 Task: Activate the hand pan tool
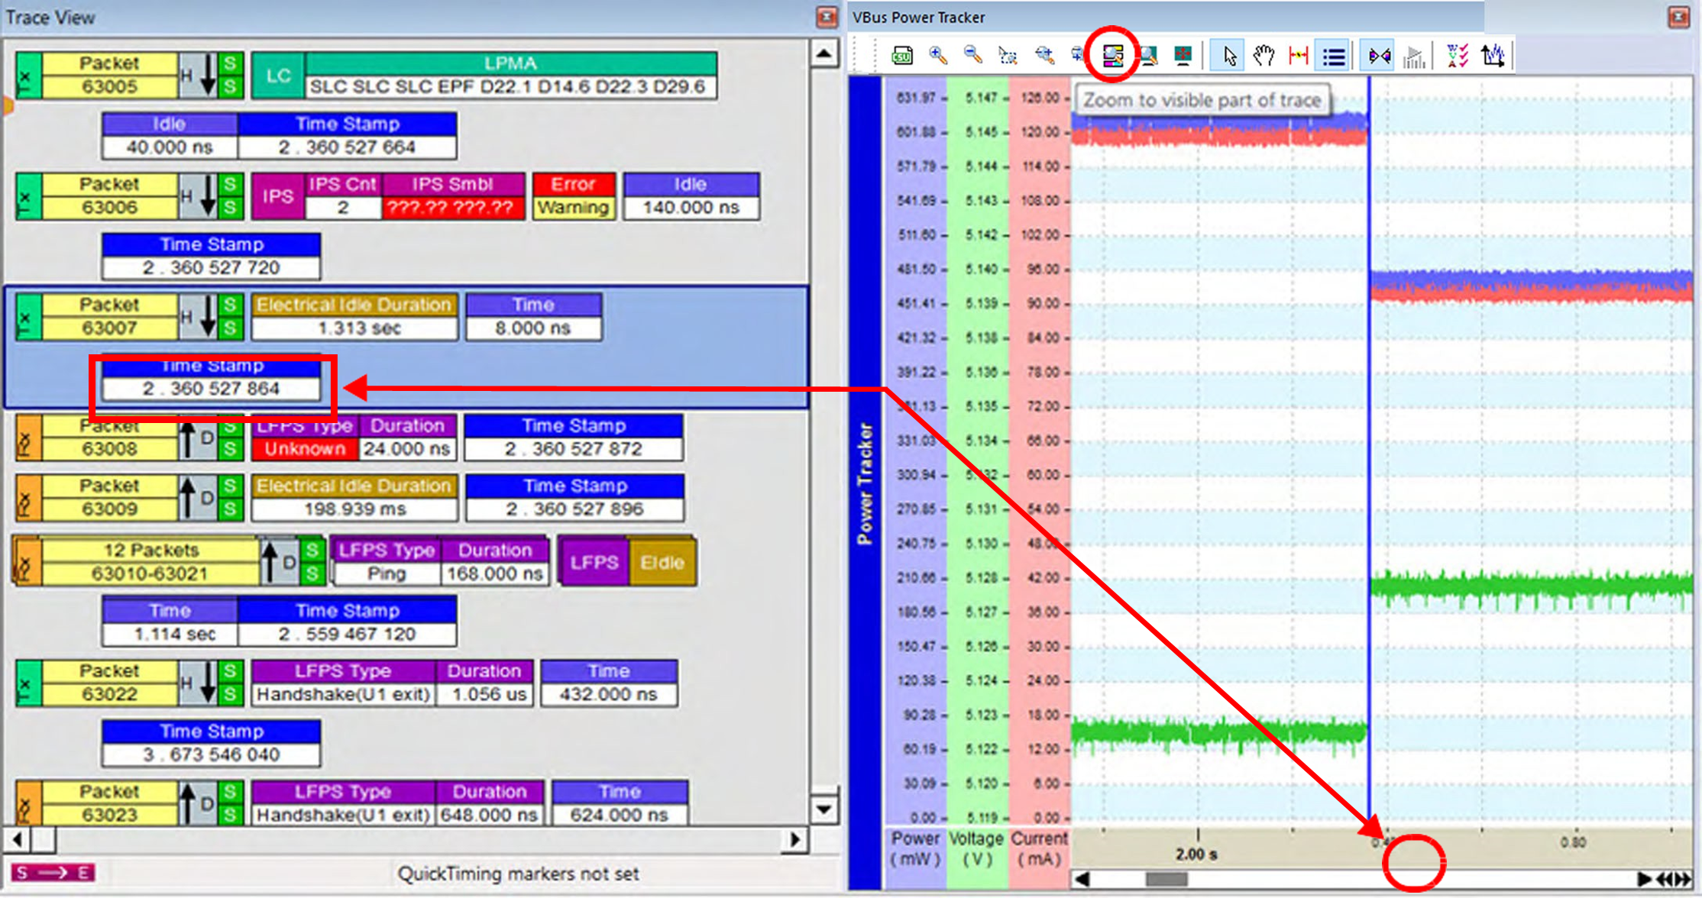[1264, 56]
